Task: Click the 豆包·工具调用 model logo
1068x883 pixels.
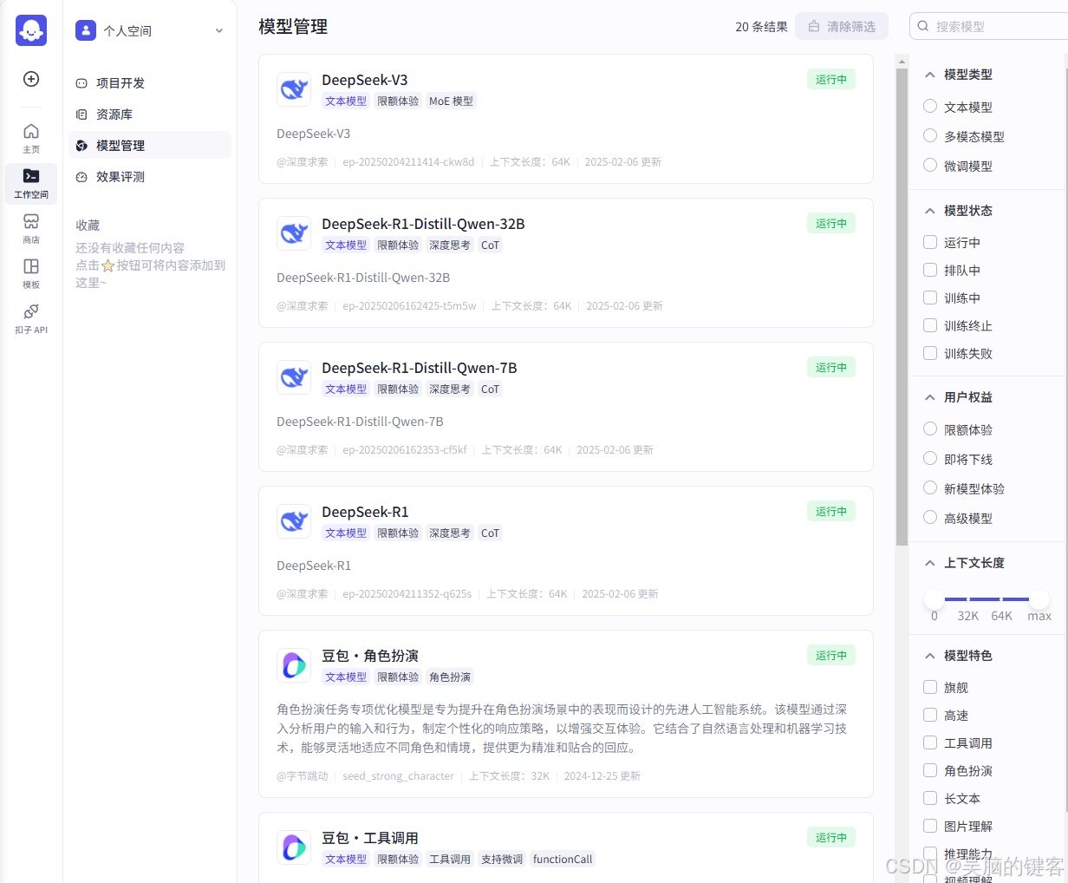Action: (x=294, y=847)
